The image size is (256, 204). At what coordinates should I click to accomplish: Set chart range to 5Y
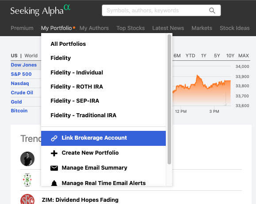pos(217,56)
